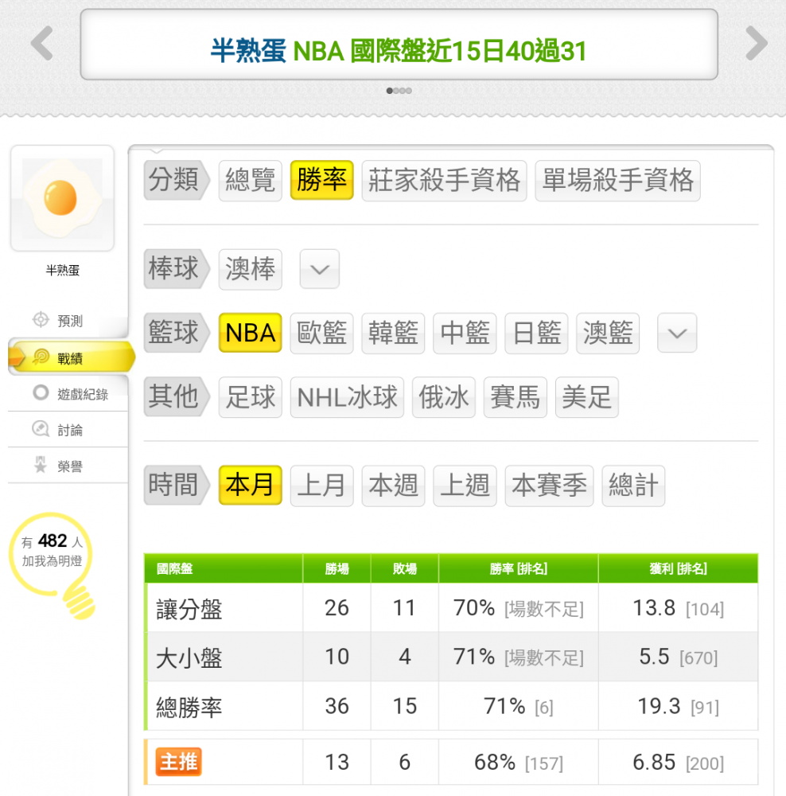Viewport: 786px width, 796px height.
Task: Open the fried egg avatar picture
Action: 62,198
